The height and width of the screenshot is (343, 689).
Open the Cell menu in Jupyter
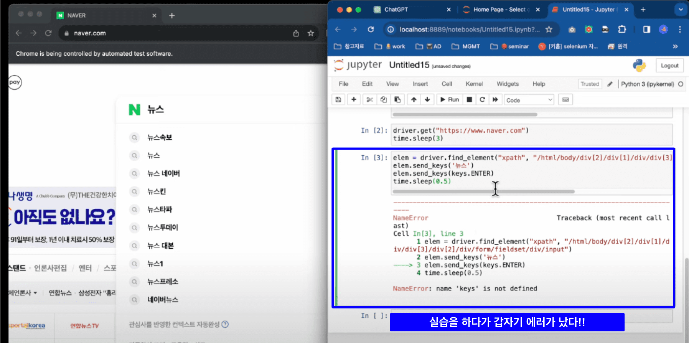447,84
